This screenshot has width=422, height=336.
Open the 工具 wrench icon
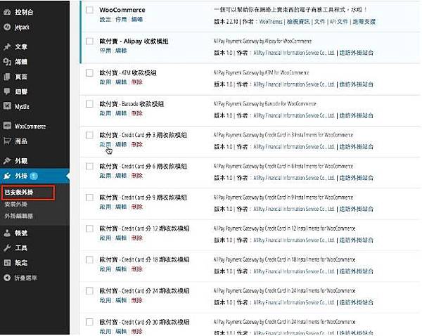[x=7, y=247]
